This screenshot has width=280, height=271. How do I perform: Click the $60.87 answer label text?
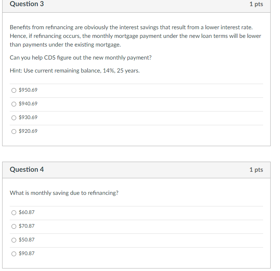tap(27, 213)
